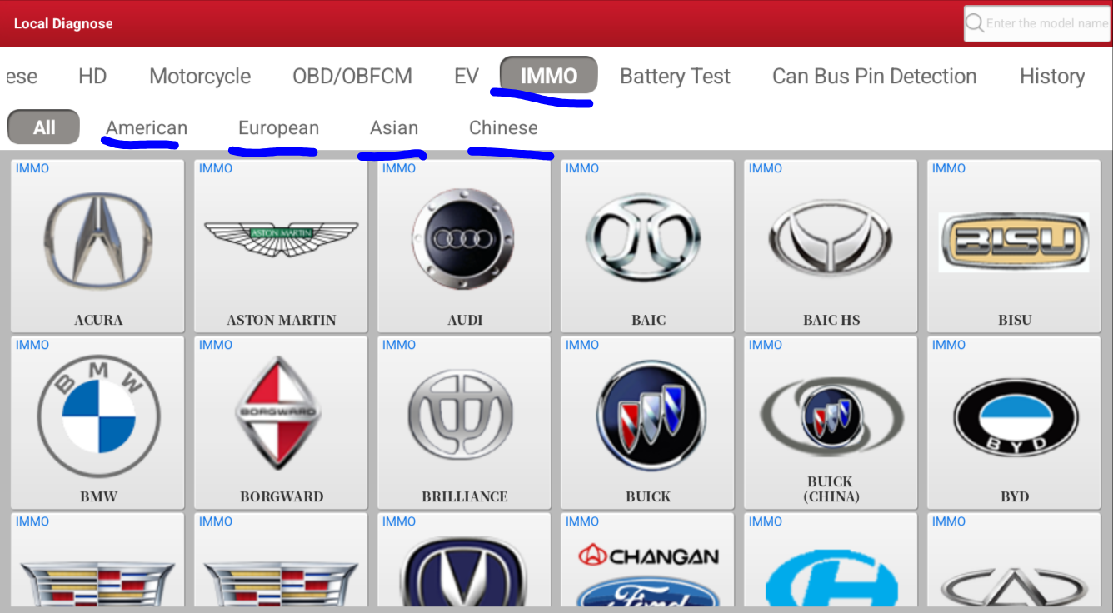Click the BRILLIANCE brand icon
The width and height of the screenshot is (1113, 613).
tap(464, 421)
